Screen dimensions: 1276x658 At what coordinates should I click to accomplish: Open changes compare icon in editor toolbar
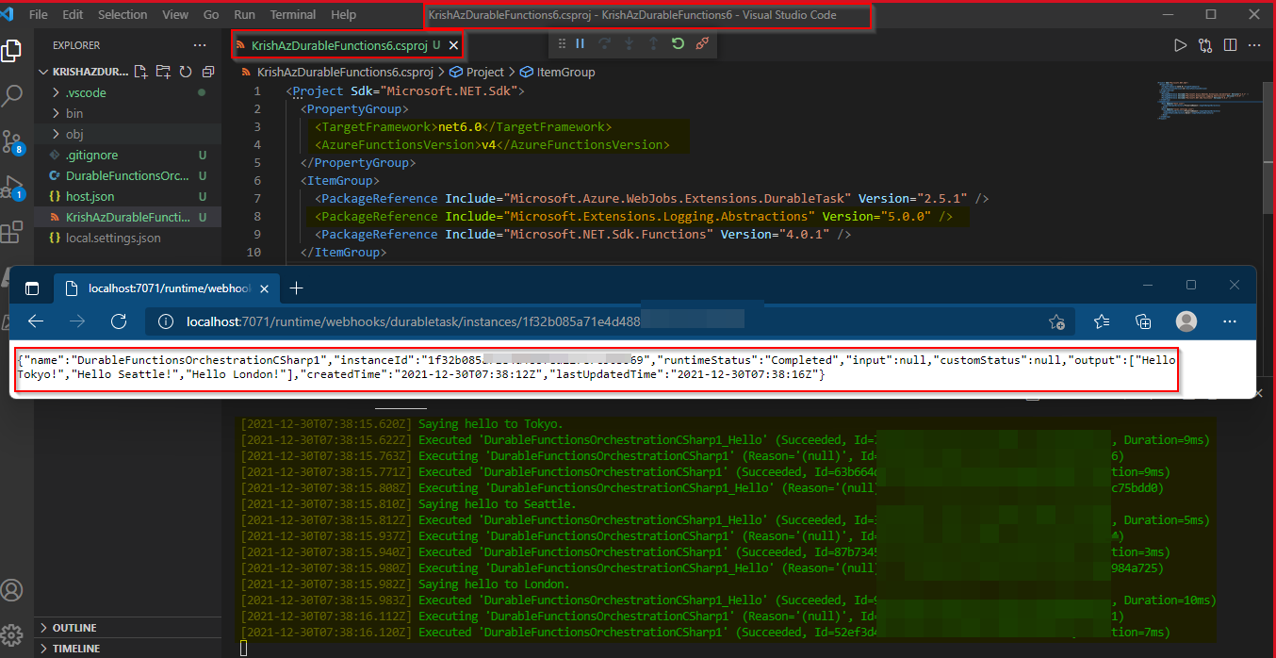[x=1205, y=45]
